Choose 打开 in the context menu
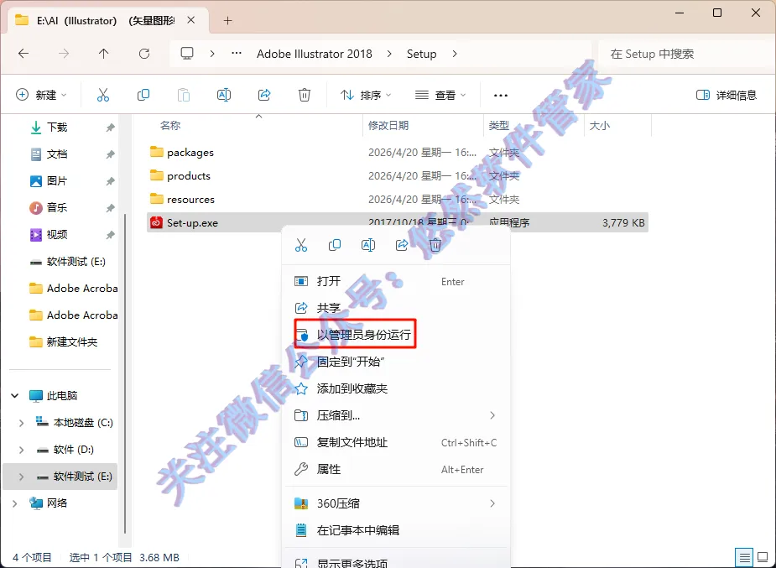776x568 pixels. 395,281
